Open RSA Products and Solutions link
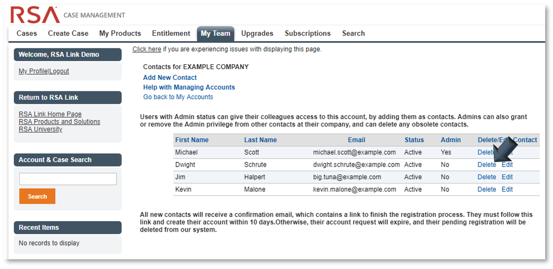Image resolution: width=553 pixels, height=269 pixels. tap(59, 121)
